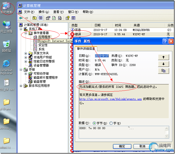Select 设备管理器 in the tree

pos(41,65)
